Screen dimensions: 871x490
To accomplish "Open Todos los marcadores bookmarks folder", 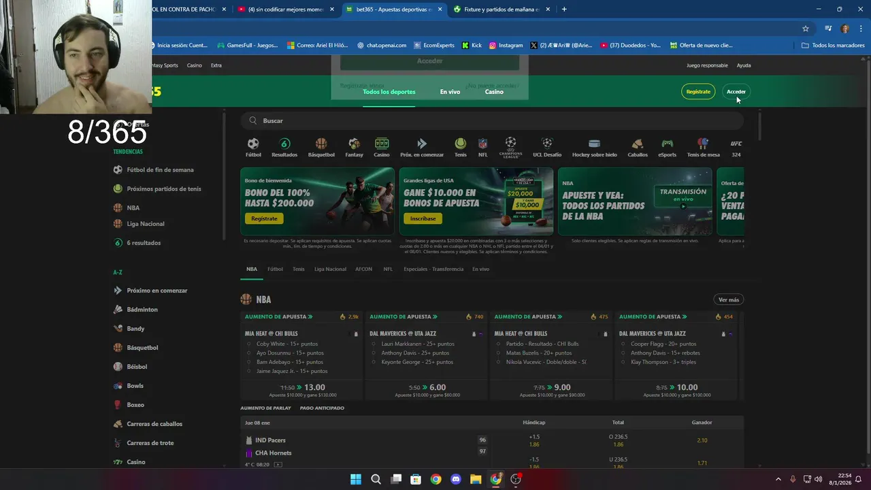I will click(x=833, y=46).
